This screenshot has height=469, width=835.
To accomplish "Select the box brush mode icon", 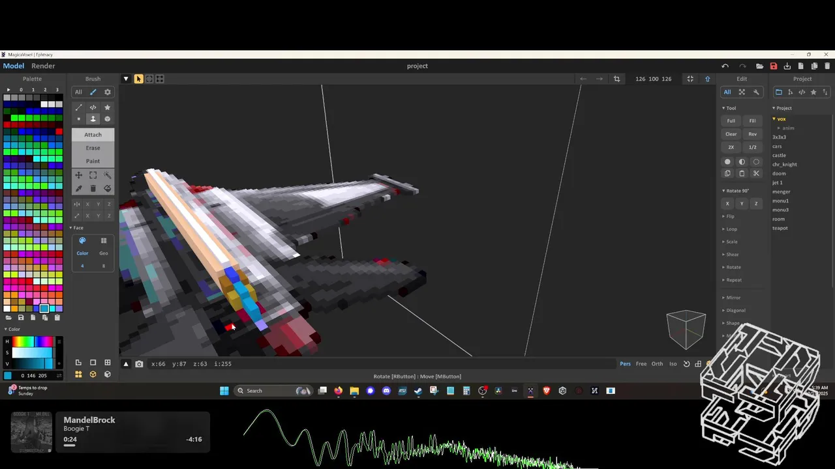I will point(108,119).
